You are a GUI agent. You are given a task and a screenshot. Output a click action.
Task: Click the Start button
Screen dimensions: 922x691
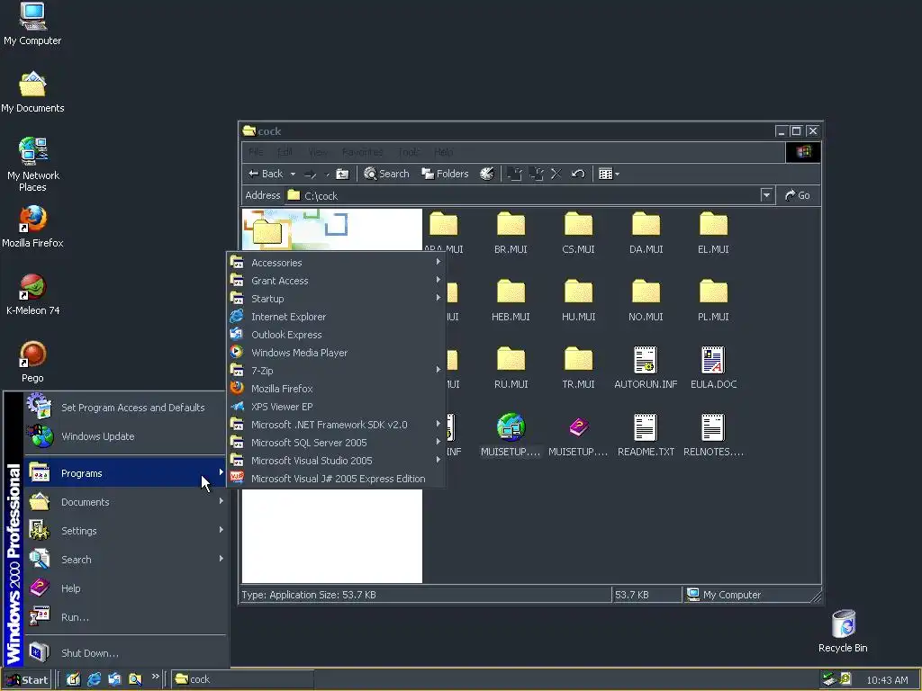pyautogui.click(x=27, y=680)
